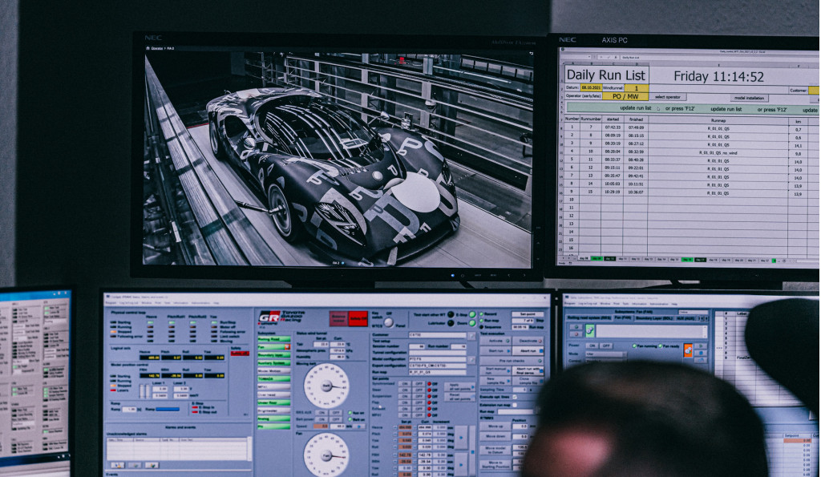Turn Flap set point ON
The image size is (821, 477).
click(405, 402)
